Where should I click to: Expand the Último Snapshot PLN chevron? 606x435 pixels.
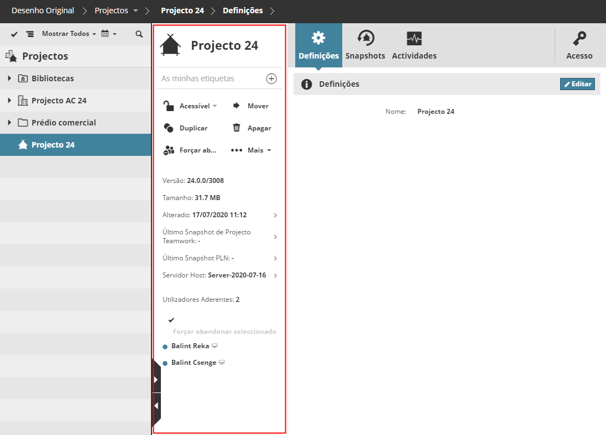pyautogui.click(x=275, y=259)
